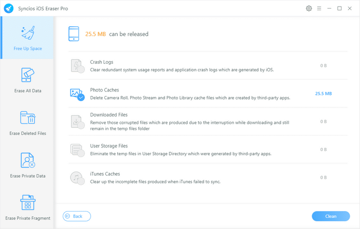Open Erase Deleted Files folder icon

(28, 118)
